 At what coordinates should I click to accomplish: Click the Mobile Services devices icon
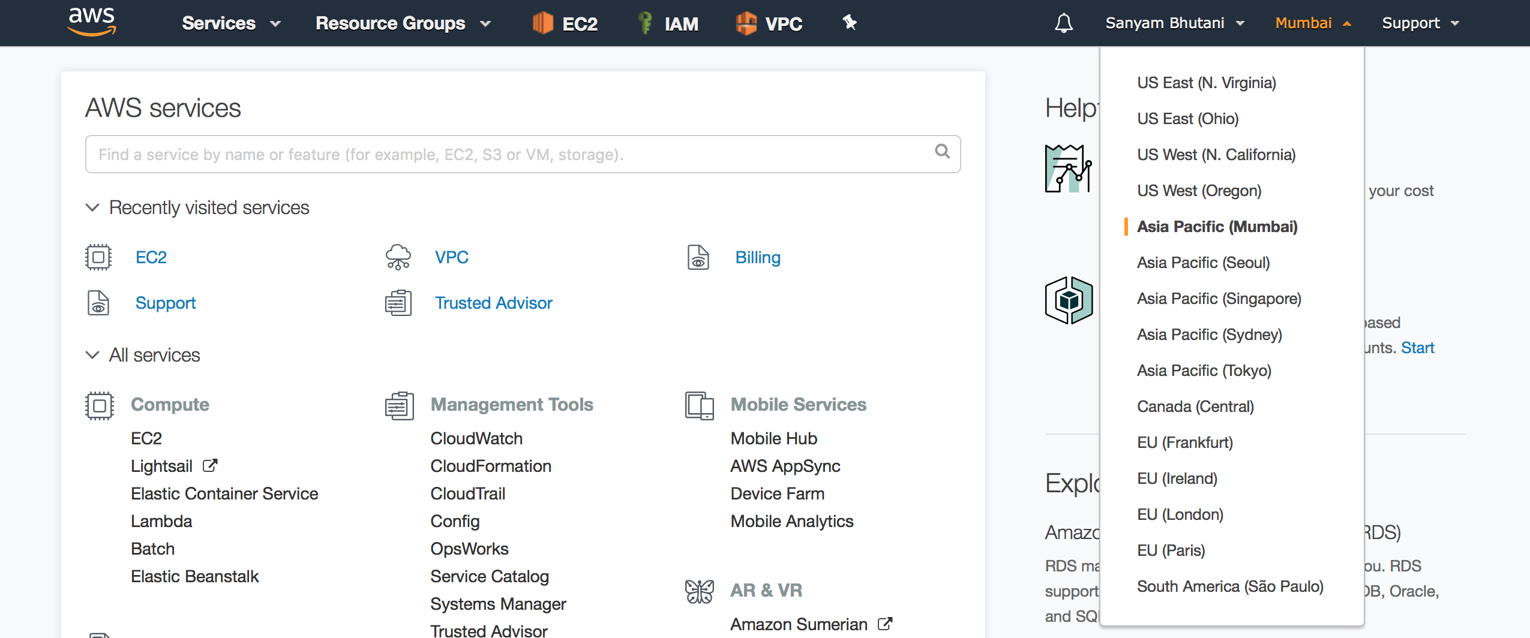click(x=700, y=405)
